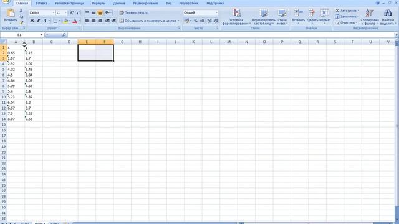Expand the Fill (Заполнить) dropdown arrow
This screenshot has height=224, width=399.
click(358, 17)
